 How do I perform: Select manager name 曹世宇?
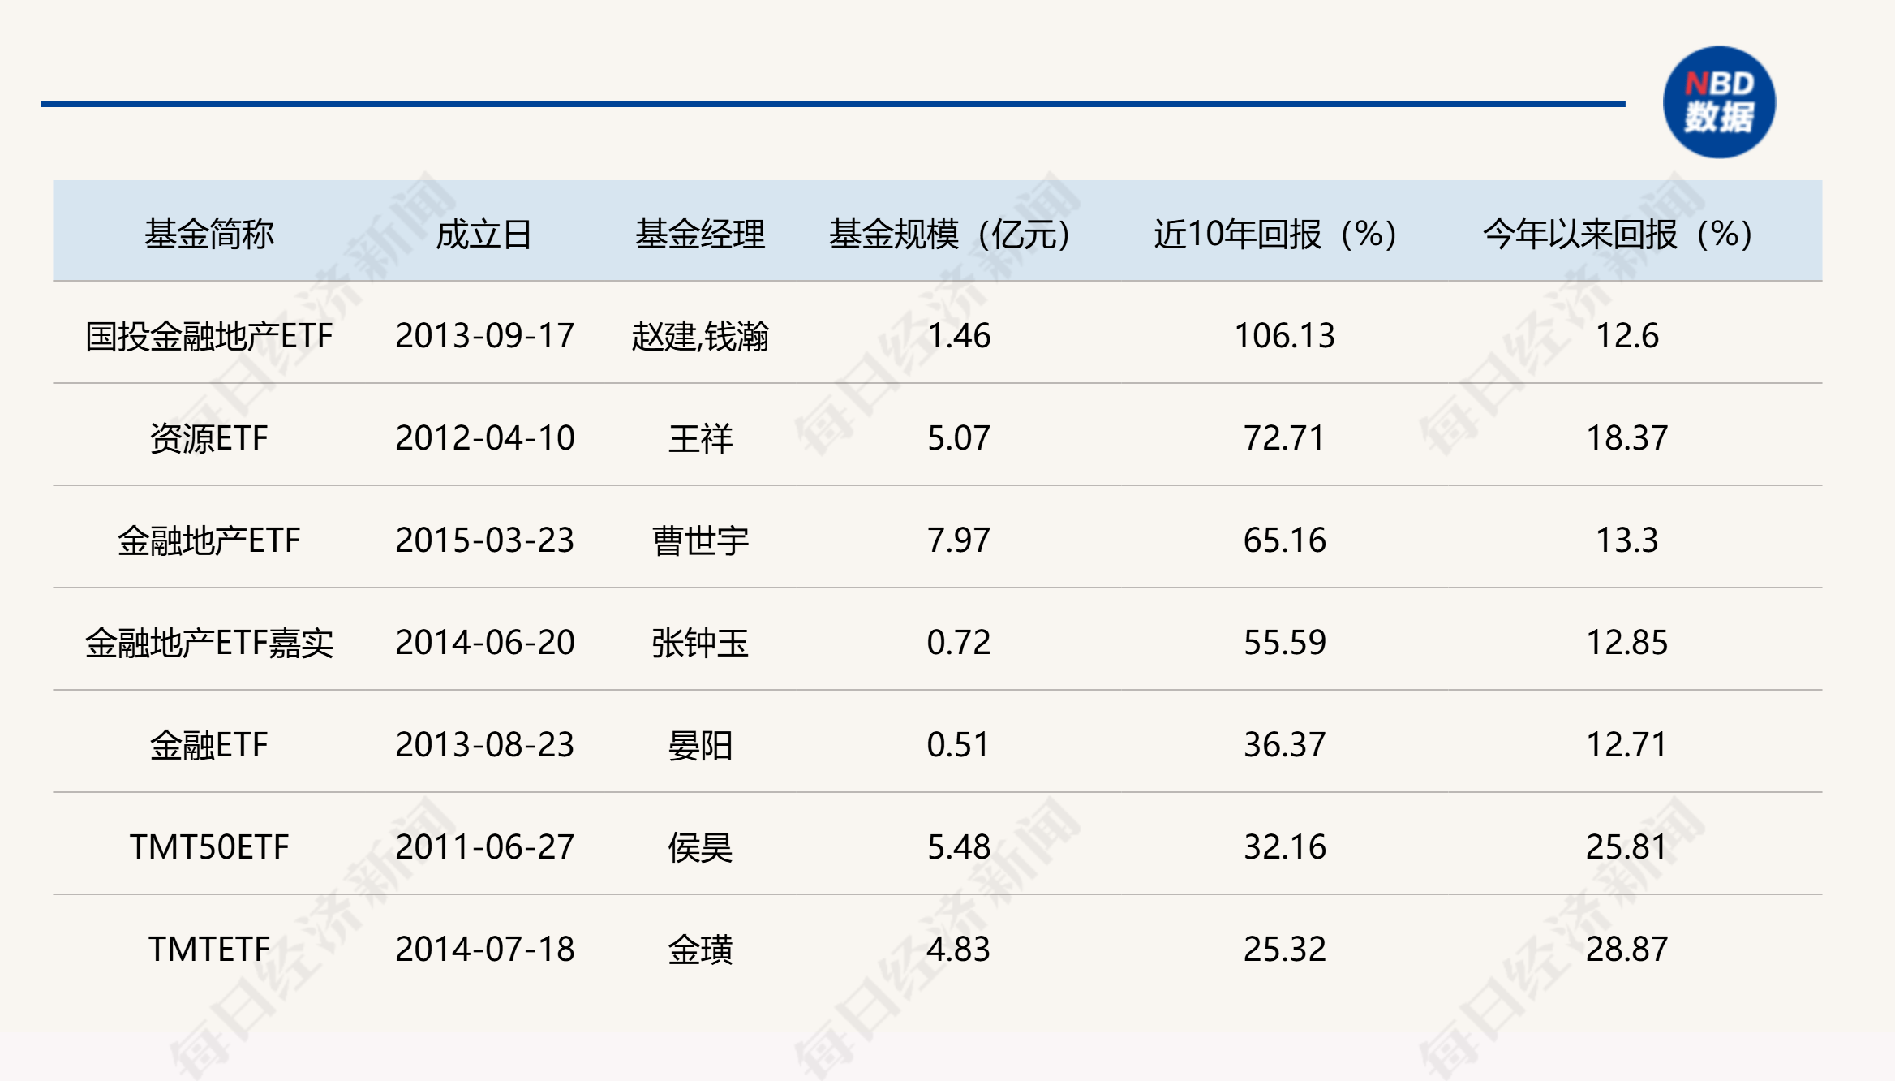click(x=700, y=540)
